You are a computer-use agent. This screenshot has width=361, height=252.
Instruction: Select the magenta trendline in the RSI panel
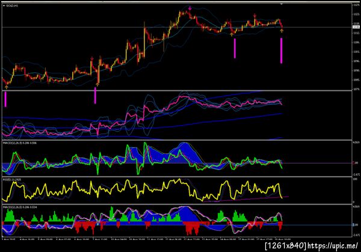245,199
